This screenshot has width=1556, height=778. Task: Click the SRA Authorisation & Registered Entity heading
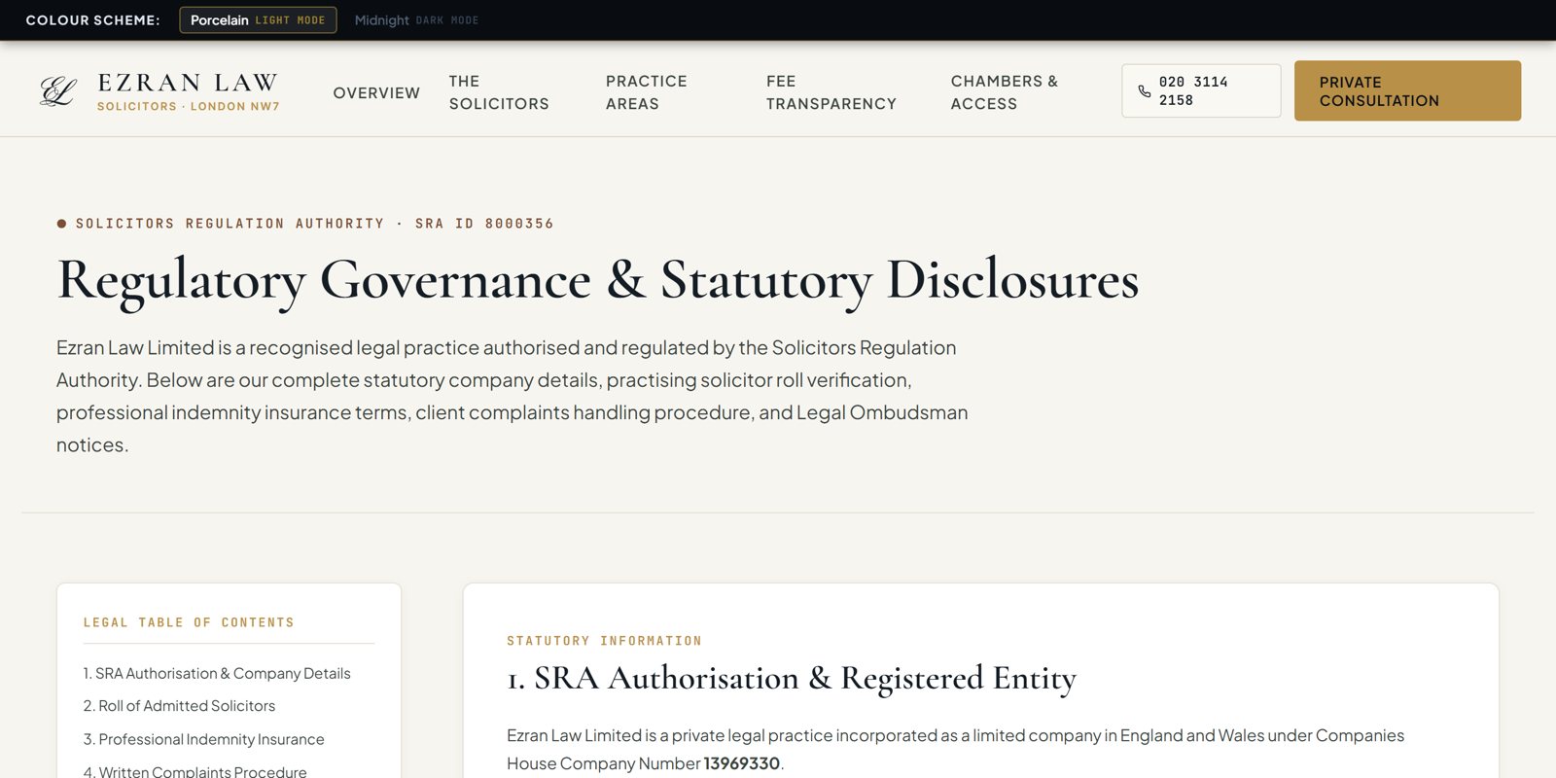792,678
